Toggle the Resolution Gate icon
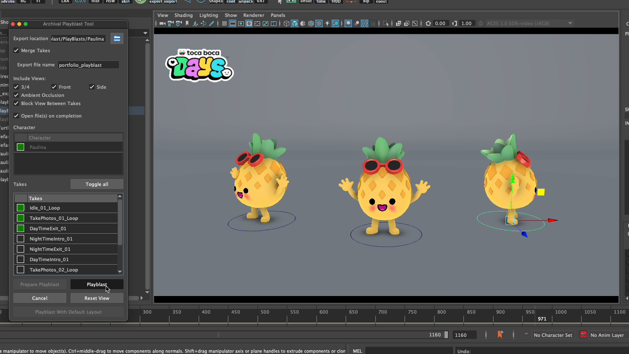The width and height of the screenshot is (629, 354). (241, 23)
